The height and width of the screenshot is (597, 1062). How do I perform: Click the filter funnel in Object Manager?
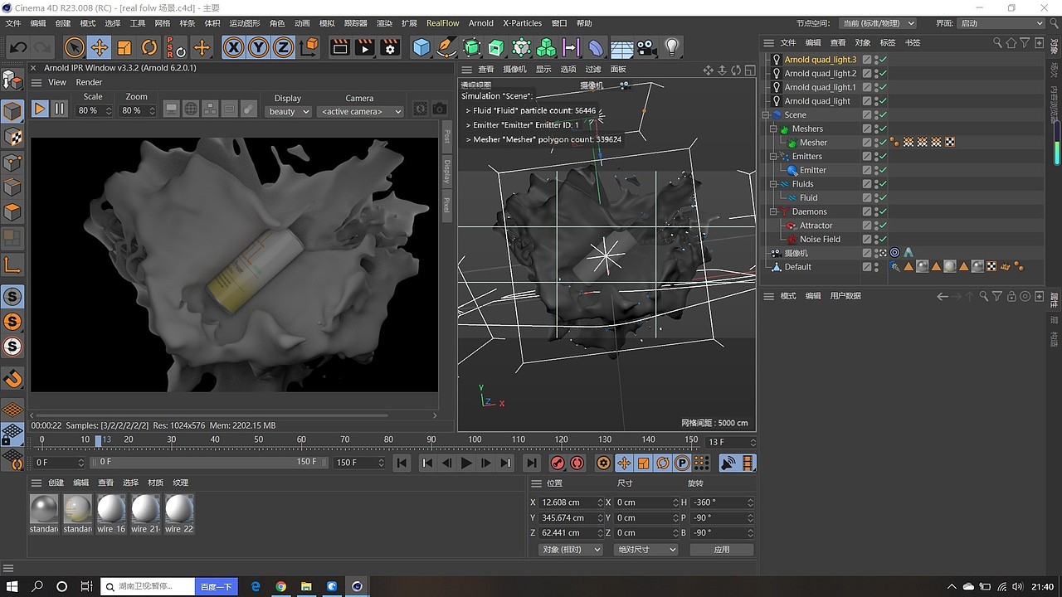tap(1025, 42)
